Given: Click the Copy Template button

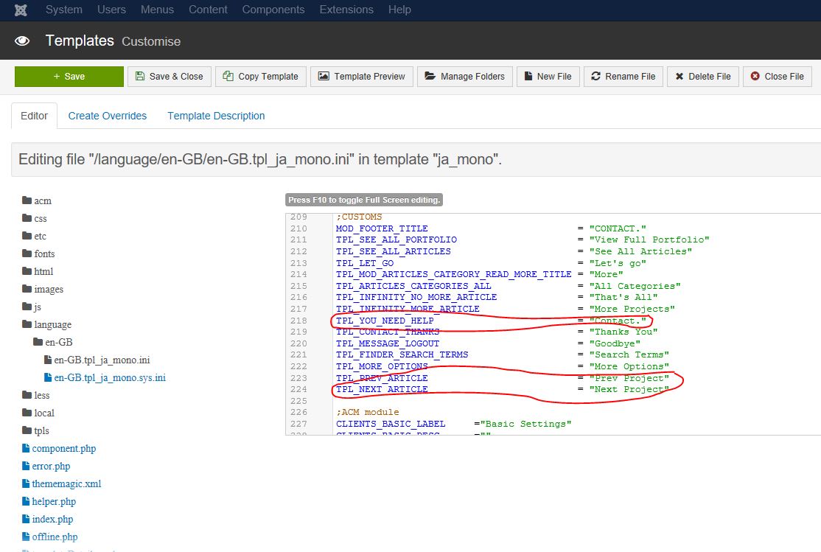Looking at the screenshot, I should [260, 77].
